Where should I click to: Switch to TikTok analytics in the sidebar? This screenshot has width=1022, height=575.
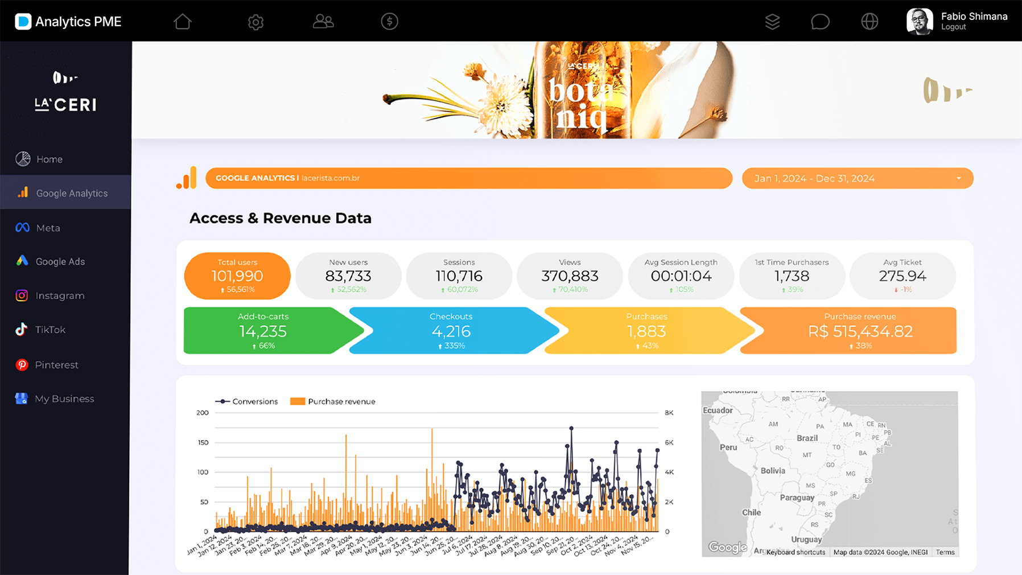click(50, 330)
